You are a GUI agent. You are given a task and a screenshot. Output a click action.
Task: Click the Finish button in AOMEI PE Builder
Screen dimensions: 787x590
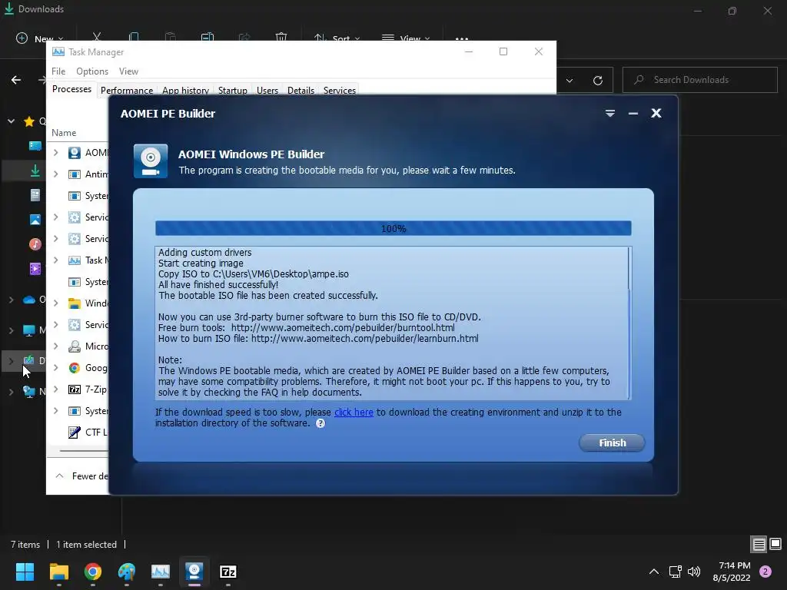click(612, 442)
